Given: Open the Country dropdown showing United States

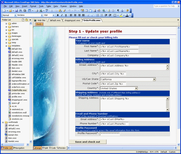Looking at the screenshot, I should click(x=136, y=88).
